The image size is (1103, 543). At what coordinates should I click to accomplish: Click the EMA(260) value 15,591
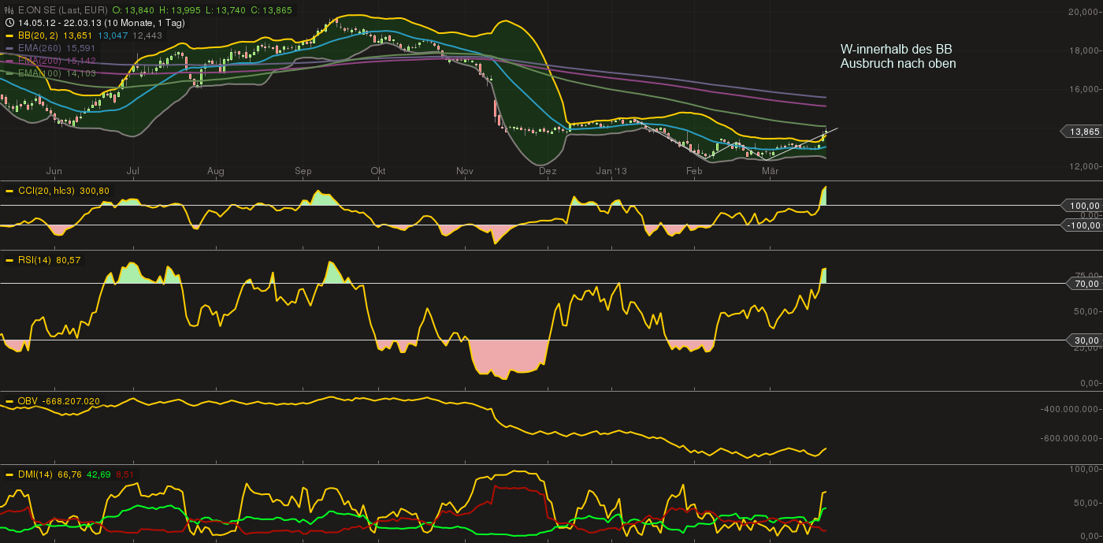coord(82,48)
